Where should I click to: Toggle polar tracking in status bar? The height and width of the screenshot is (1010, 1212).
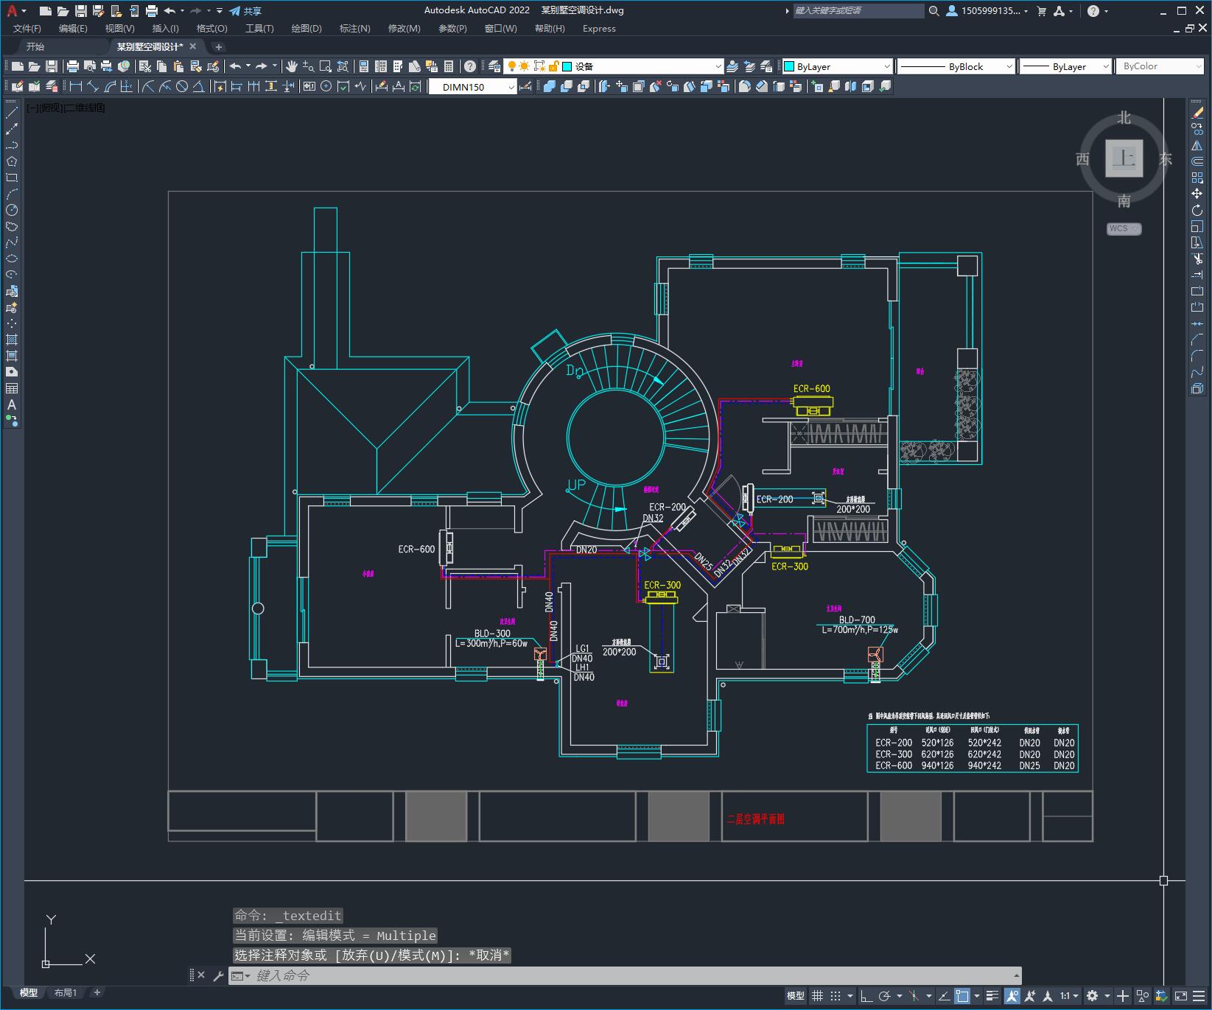885,996
